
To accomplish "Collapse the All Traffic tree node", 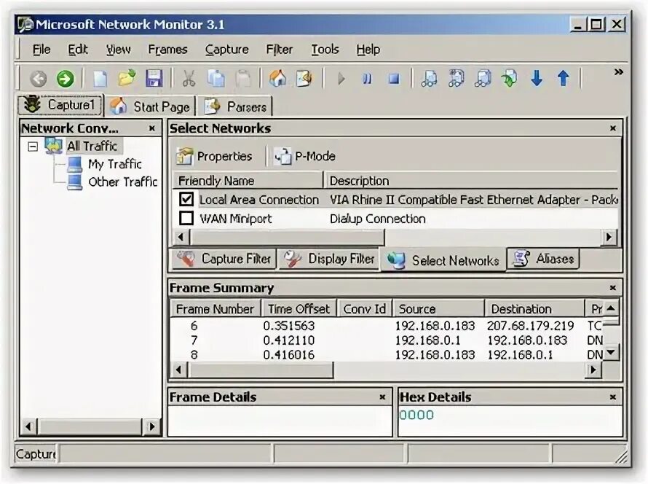I will coord(33,147).
